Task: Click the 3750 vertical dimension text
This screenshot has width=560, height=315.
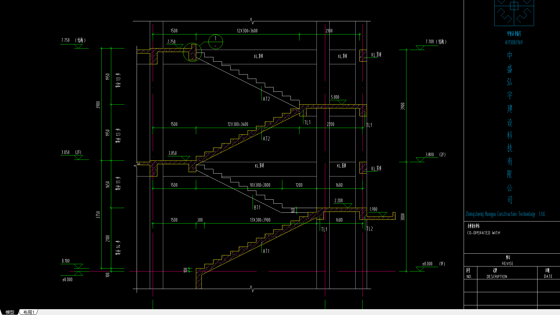Action: [98, 214]
